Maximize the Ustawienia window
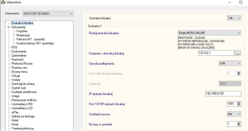The width and height of the screenshot is (248, 131). [241, 2]
